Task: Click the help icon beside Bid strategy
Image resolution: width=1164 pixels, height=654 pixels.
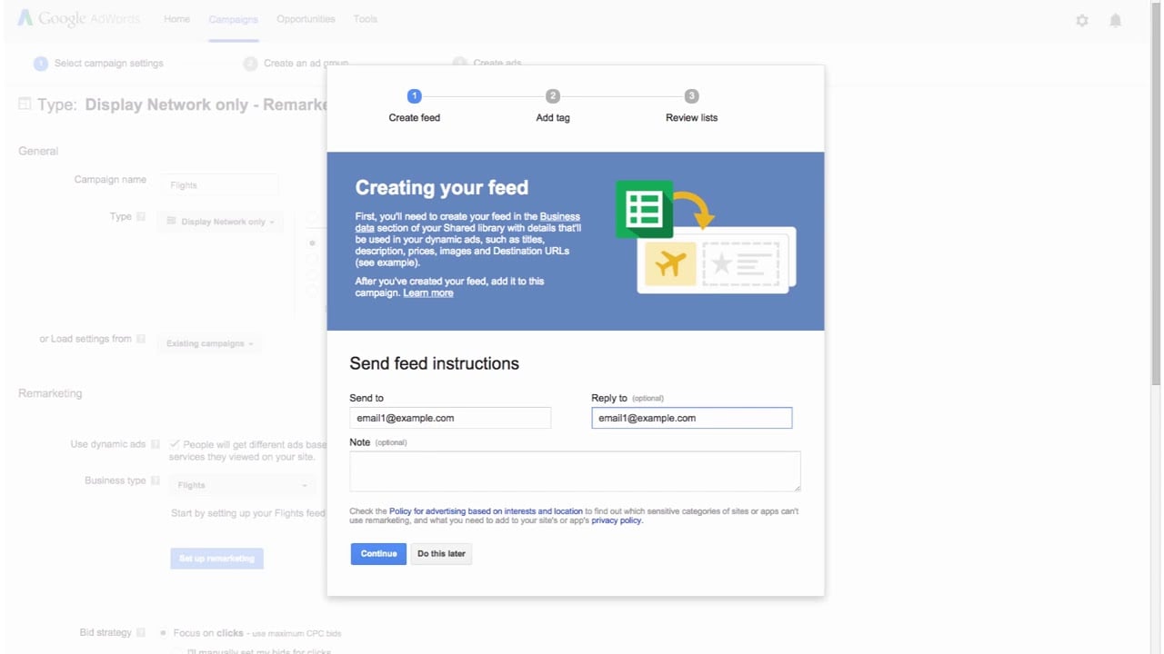Action: pyautogui.click(x=141, y=630)
